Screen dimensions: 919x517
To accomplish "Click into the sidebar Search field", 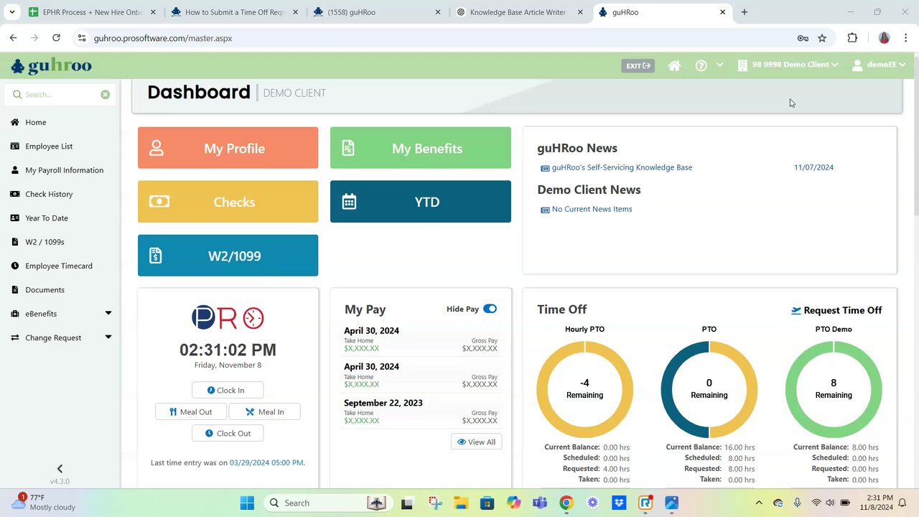I will click(60, 94).
